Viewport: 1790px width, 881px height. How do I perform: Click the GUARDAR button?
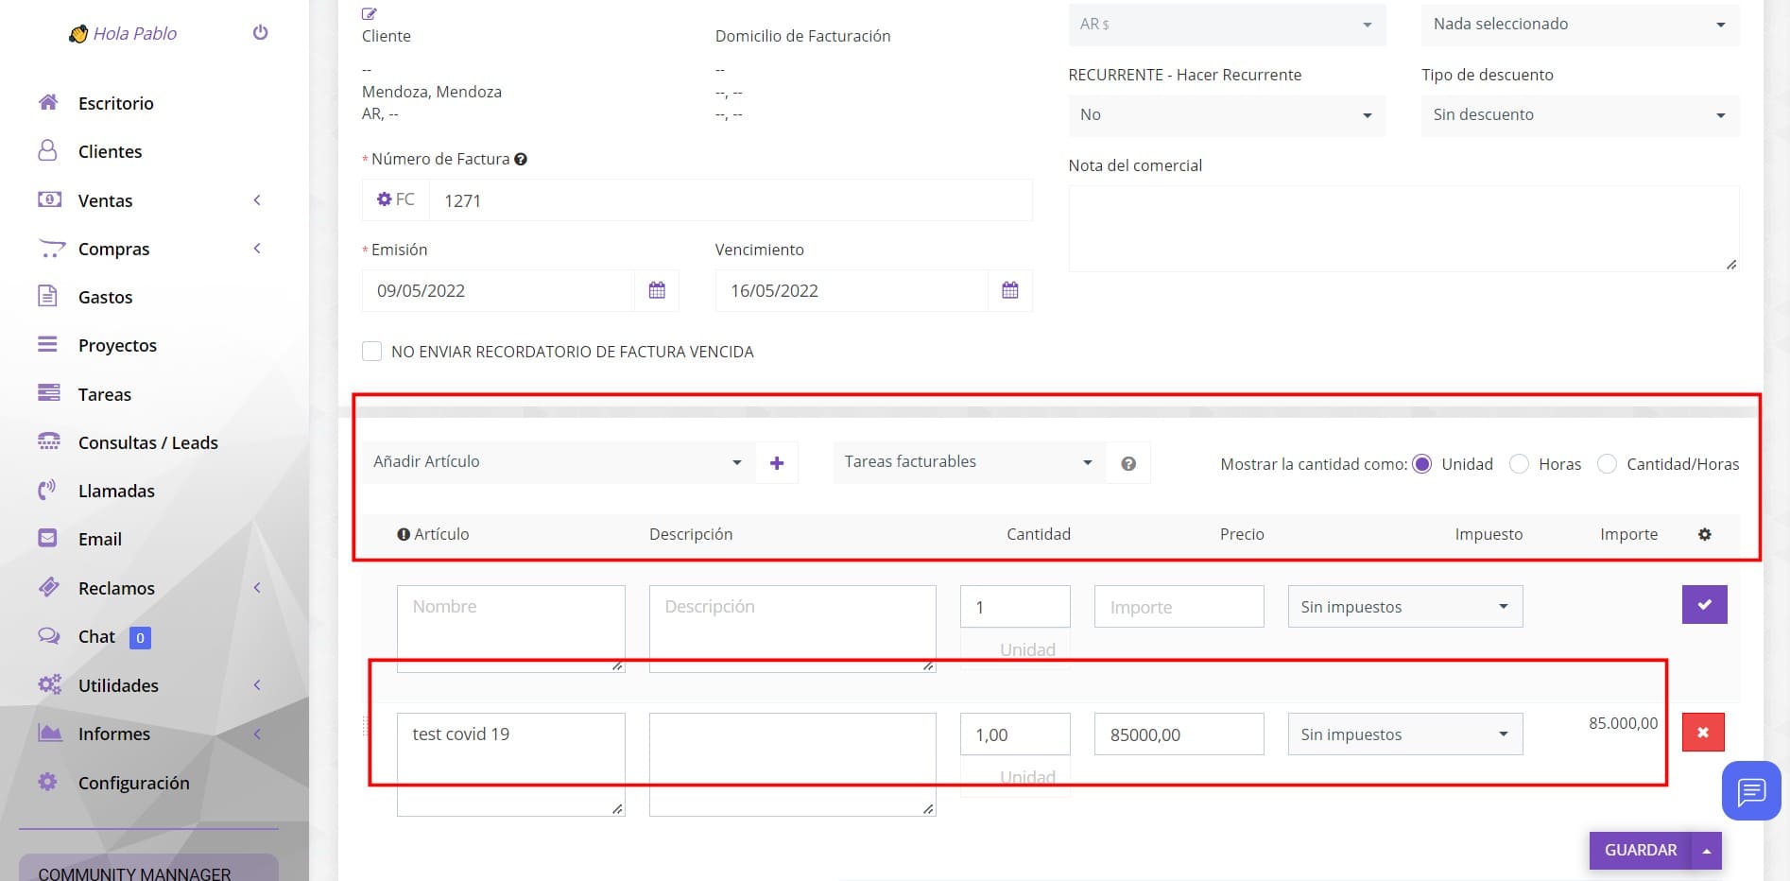pos(1641,851)
